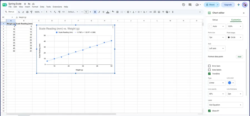Viewport: 250px width, 116px height.
Task: Click the insert comment icon
Action: [x=155, y=12]
